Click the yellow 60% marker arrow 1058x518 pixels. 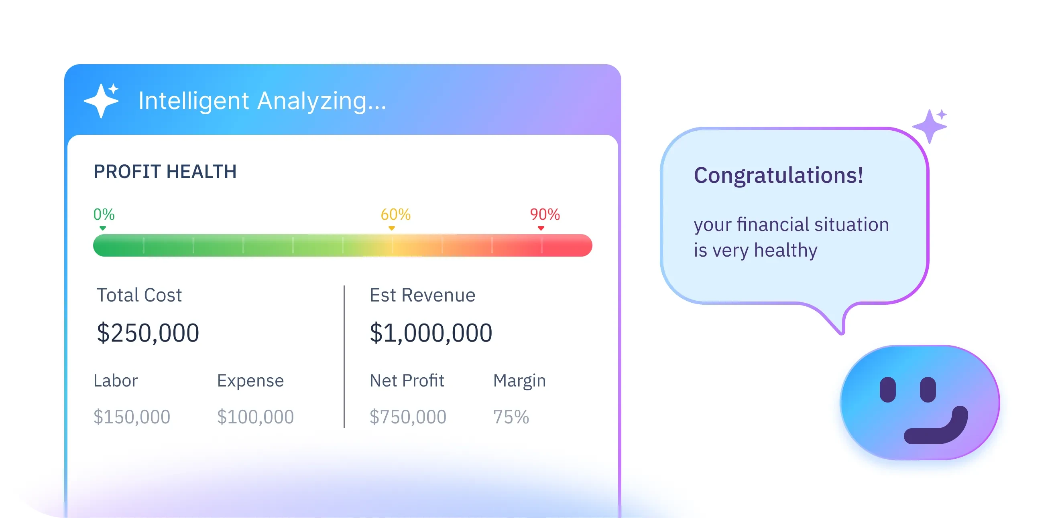tap(391, 228)
